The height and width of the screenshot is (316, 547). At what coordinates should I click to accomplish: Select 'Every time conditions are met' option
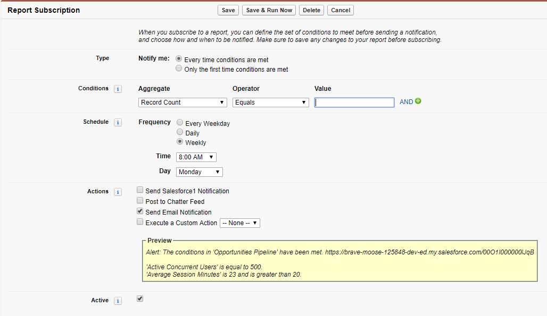tap(179, 59)
